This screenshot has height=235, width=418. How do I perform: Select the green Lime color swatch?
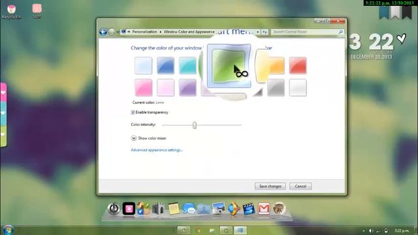[x=229, y=67]
